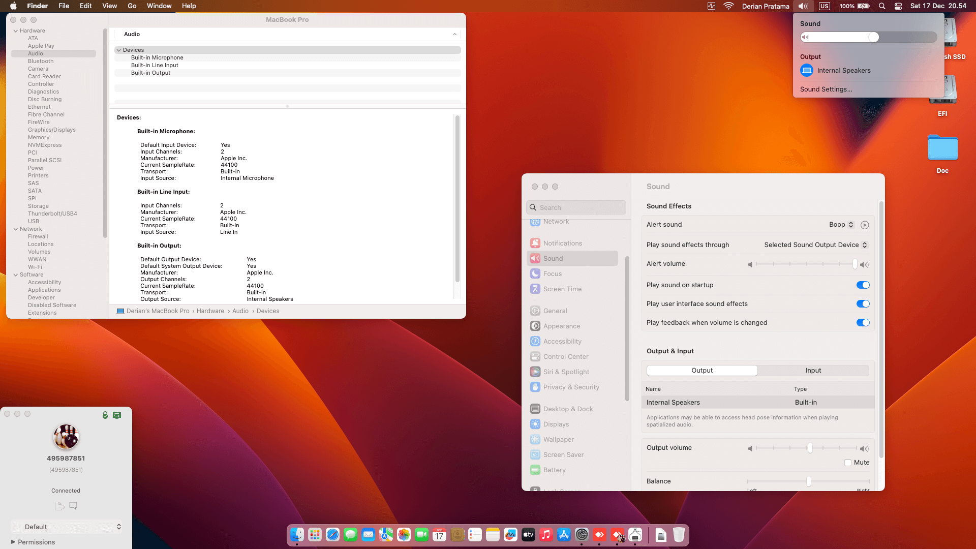Toggle Play feedback when volume is changed
The image size is (976, 549).
point(863,322)
